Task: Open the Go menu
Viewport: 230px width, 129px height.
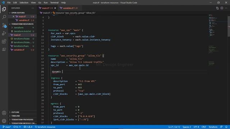Action: [x=40, y=3]
